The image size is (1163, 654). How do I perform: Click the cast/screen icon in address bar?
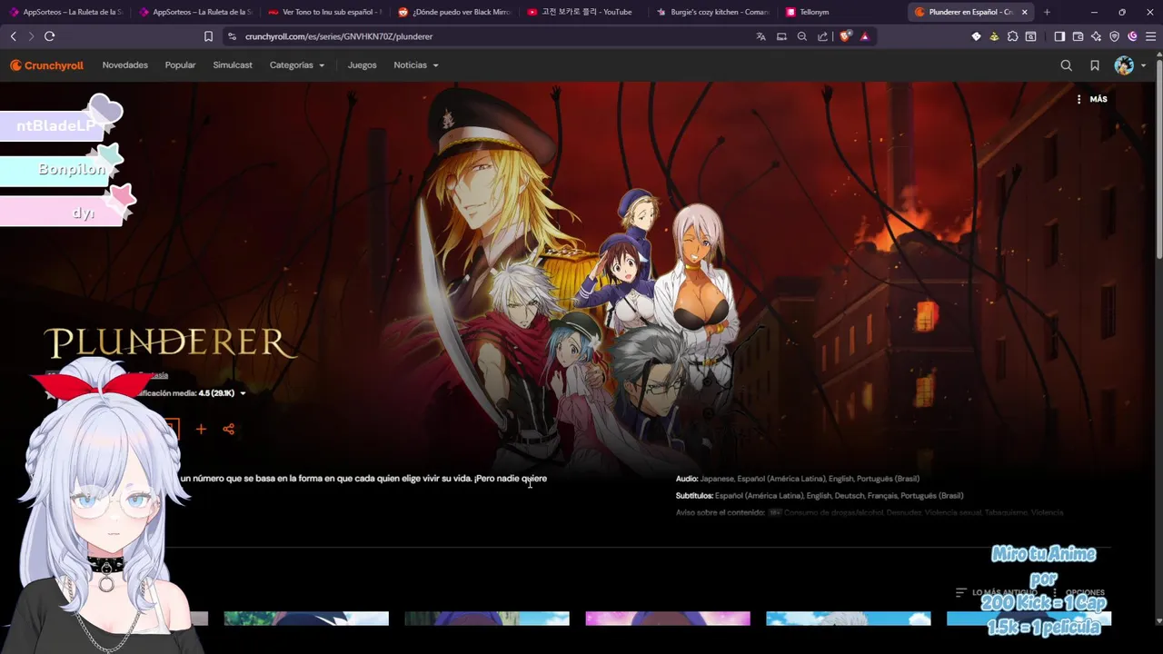point(781,36)
